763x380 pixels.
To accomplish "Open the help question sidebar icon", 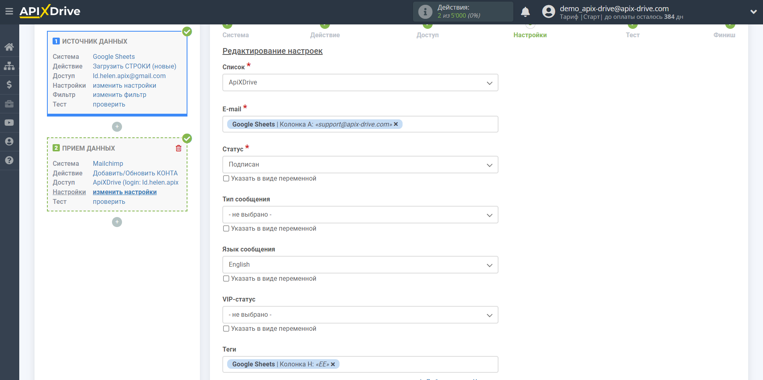I will pyautogui.click(x=9, y=160).
